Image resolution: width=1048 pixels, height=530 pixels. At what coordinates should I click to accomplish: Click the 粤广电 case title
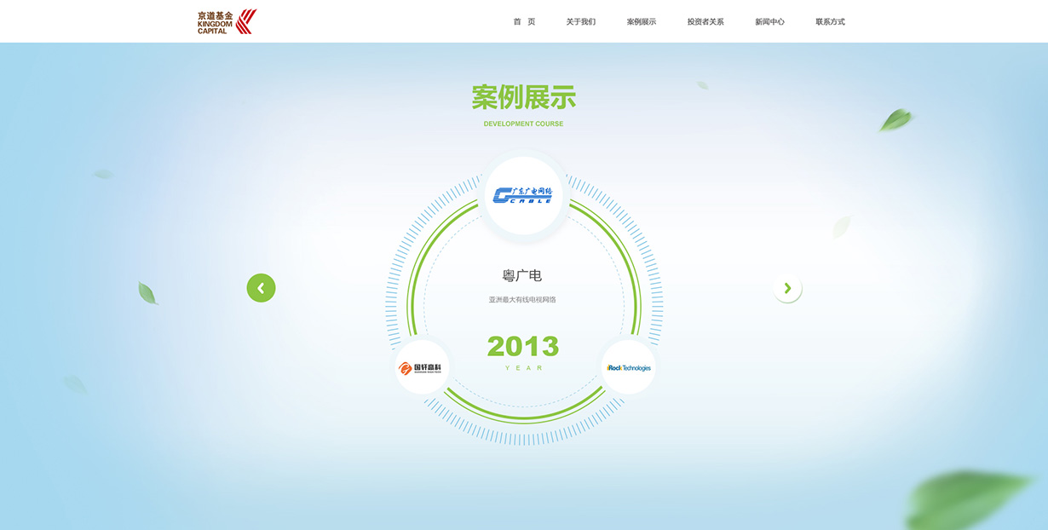(x=522, y=276)
